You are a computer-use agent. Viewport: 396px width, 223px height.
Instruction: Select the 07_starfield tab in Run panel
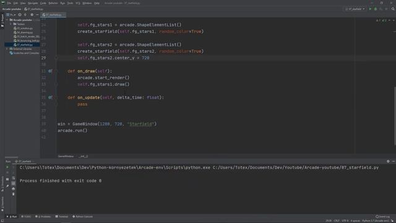pos(25,161)
